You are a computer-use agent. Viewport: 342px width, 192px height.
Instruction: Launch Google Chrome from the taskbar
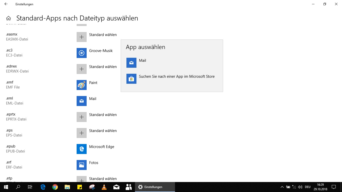(55, 187)
